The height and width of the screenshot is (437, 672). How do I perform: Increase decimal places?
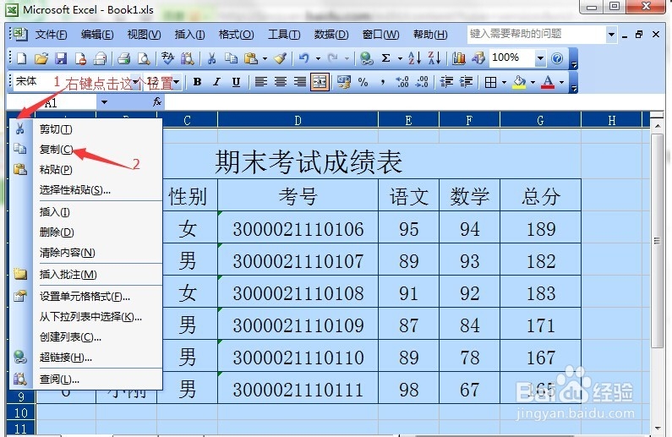pos(402,82)
